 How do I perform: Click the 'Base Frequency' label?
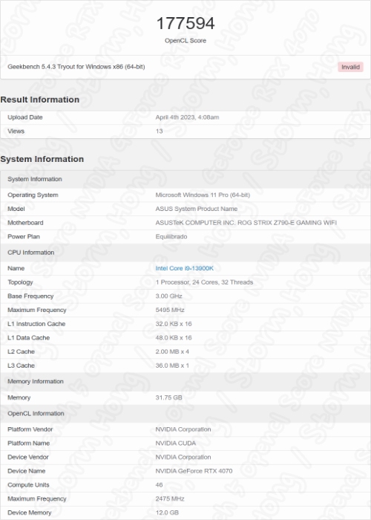[x=30, y=296]
